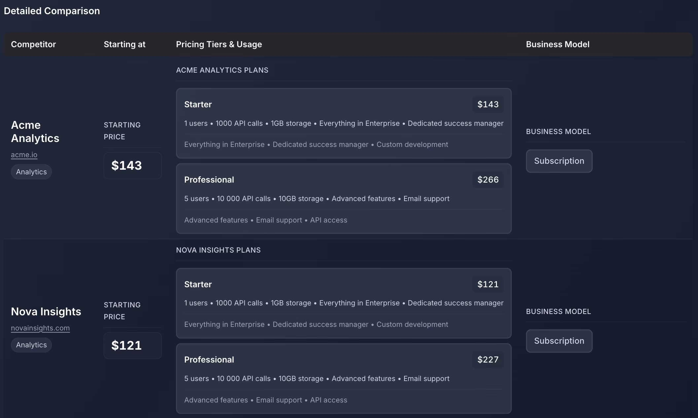Click the Nova Insights Starter plan title
Screen dimensions: 698x418
198,284
